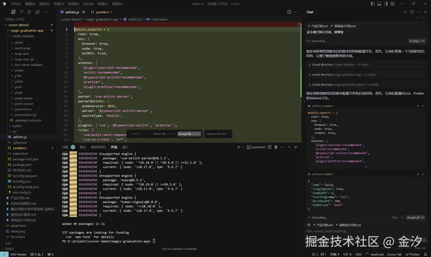Open the Extensions view icon
Screen dimensions: 431x257
[x=37, y=12]
